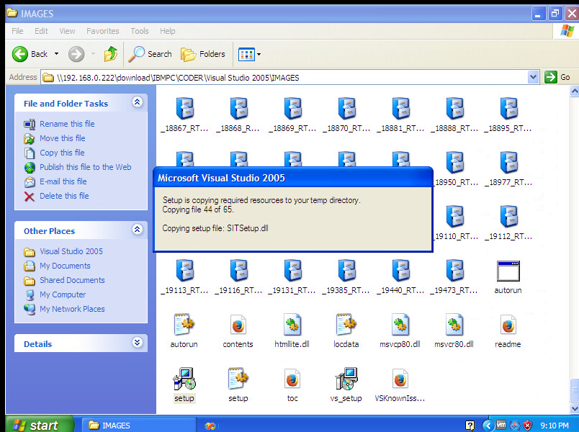The height and width of the screenshot is (432, 579).
Task: Click the Delete this file link
Action: tap(64, 196)
